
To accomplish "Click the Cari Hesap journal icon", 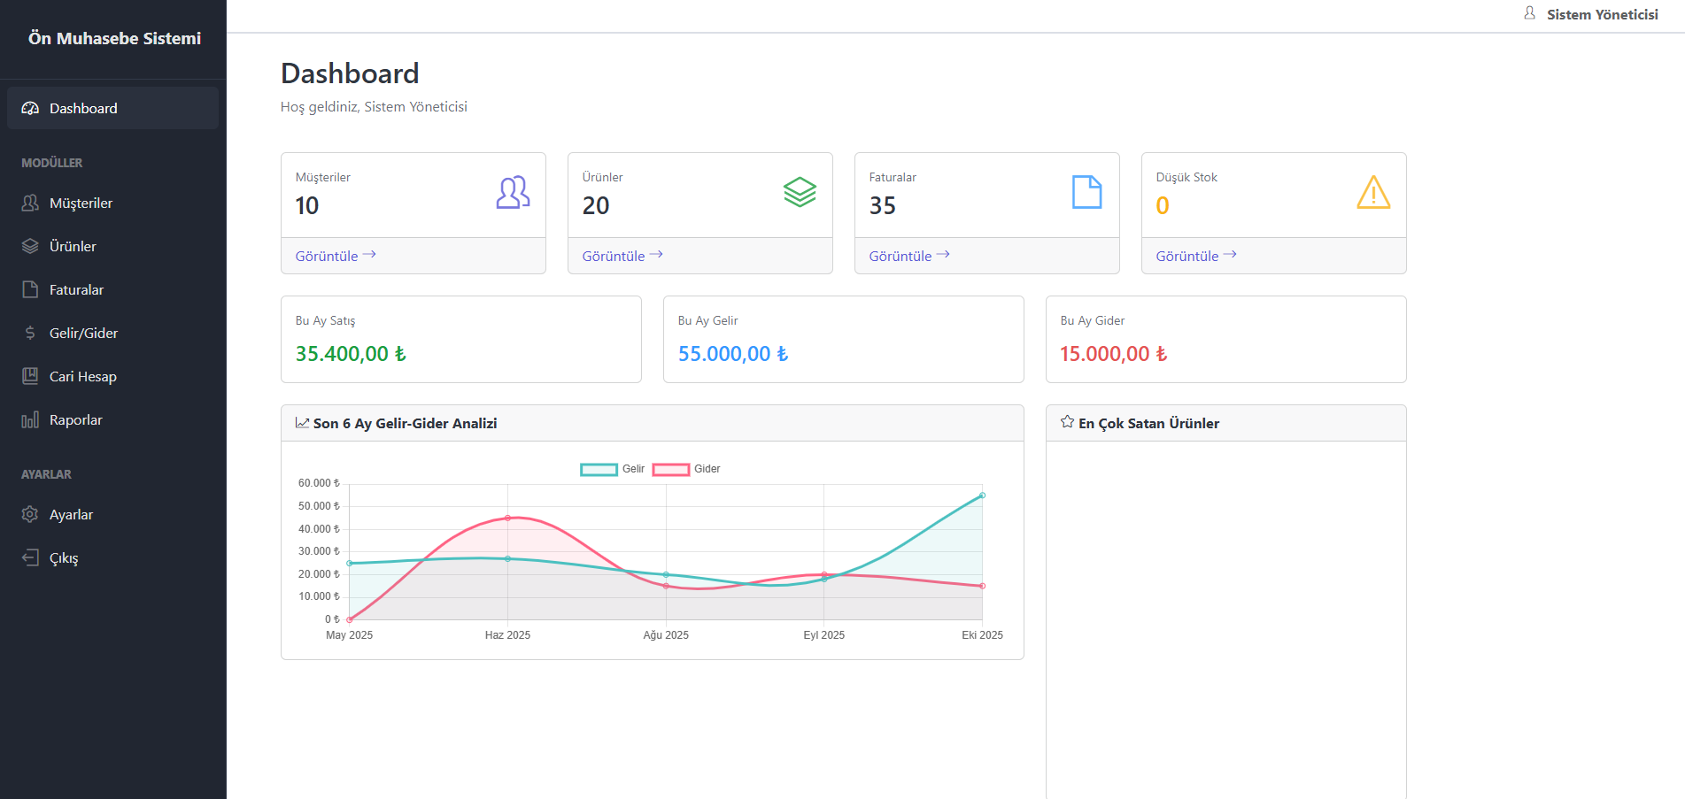I will 30,376.
